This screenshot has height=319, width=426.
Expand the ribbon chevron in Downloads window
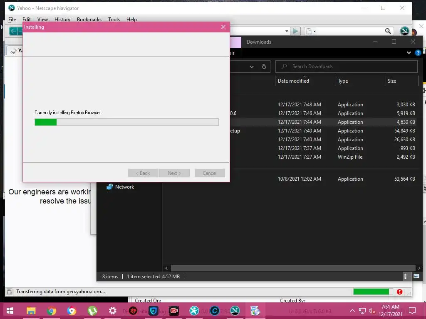pos(409,53)
